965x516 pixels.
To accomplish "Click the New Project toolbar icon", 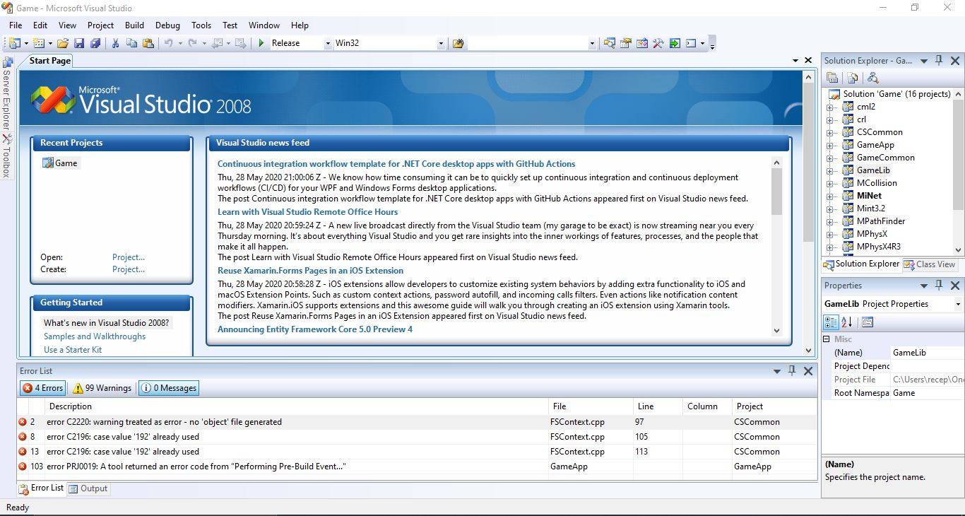I will (14, 43).
